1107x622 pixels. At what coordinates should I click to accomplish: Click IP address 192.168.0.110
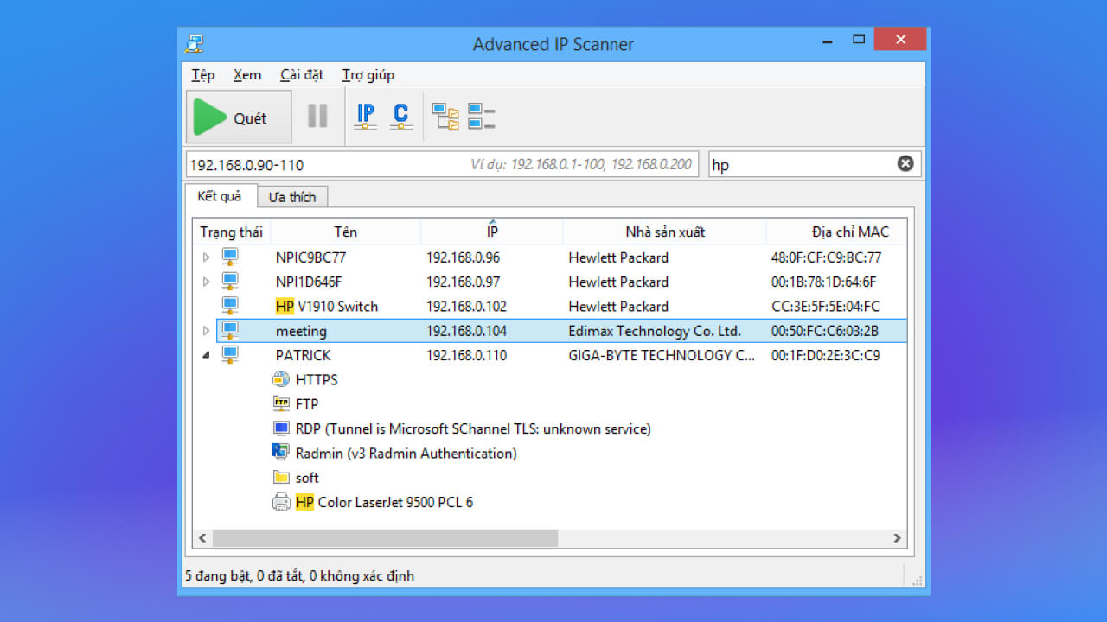tap(466, 355)
